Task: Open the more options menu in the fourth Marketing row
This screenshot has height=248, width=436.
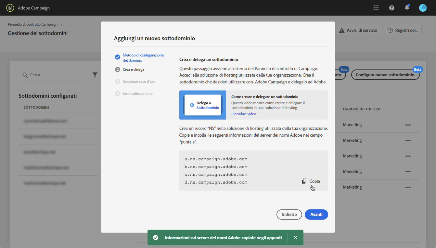Action: coord(408,172)
